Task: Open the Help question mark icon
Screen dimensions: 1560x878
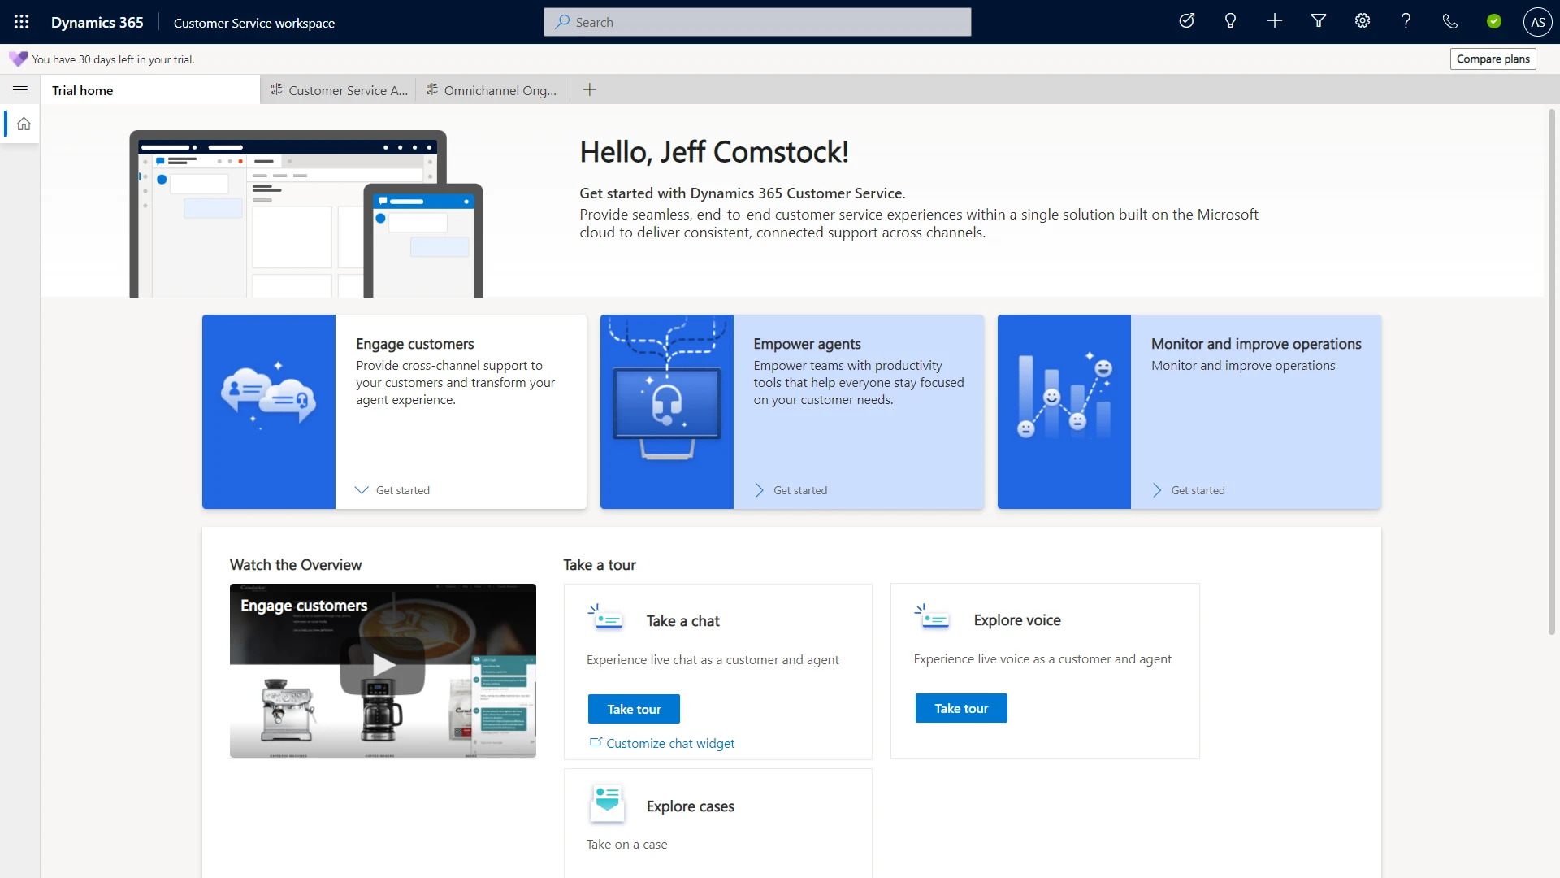Action: (x=1406, y=21)
